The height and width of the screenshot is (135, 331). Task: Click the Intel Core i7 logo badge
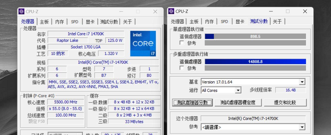click(143, 43)
